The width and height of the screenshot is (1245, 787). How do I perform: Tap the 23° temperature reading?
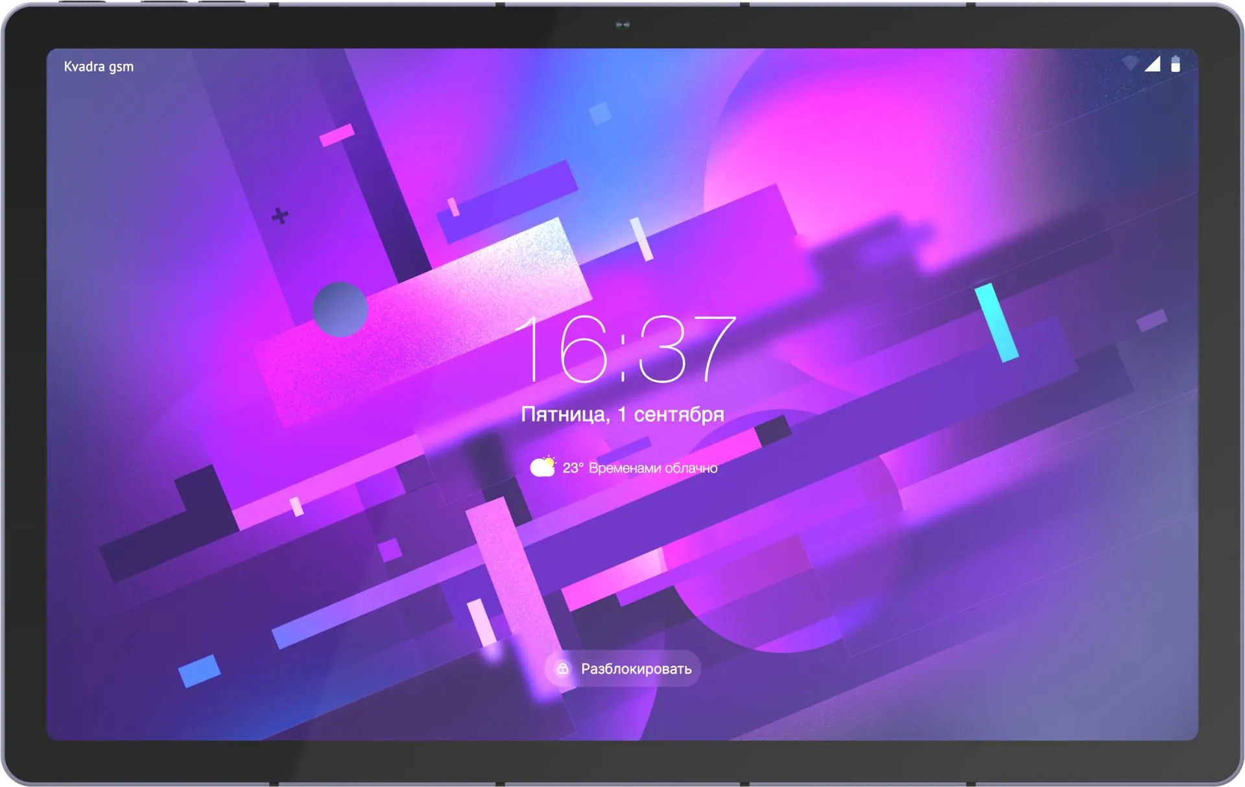573,468
